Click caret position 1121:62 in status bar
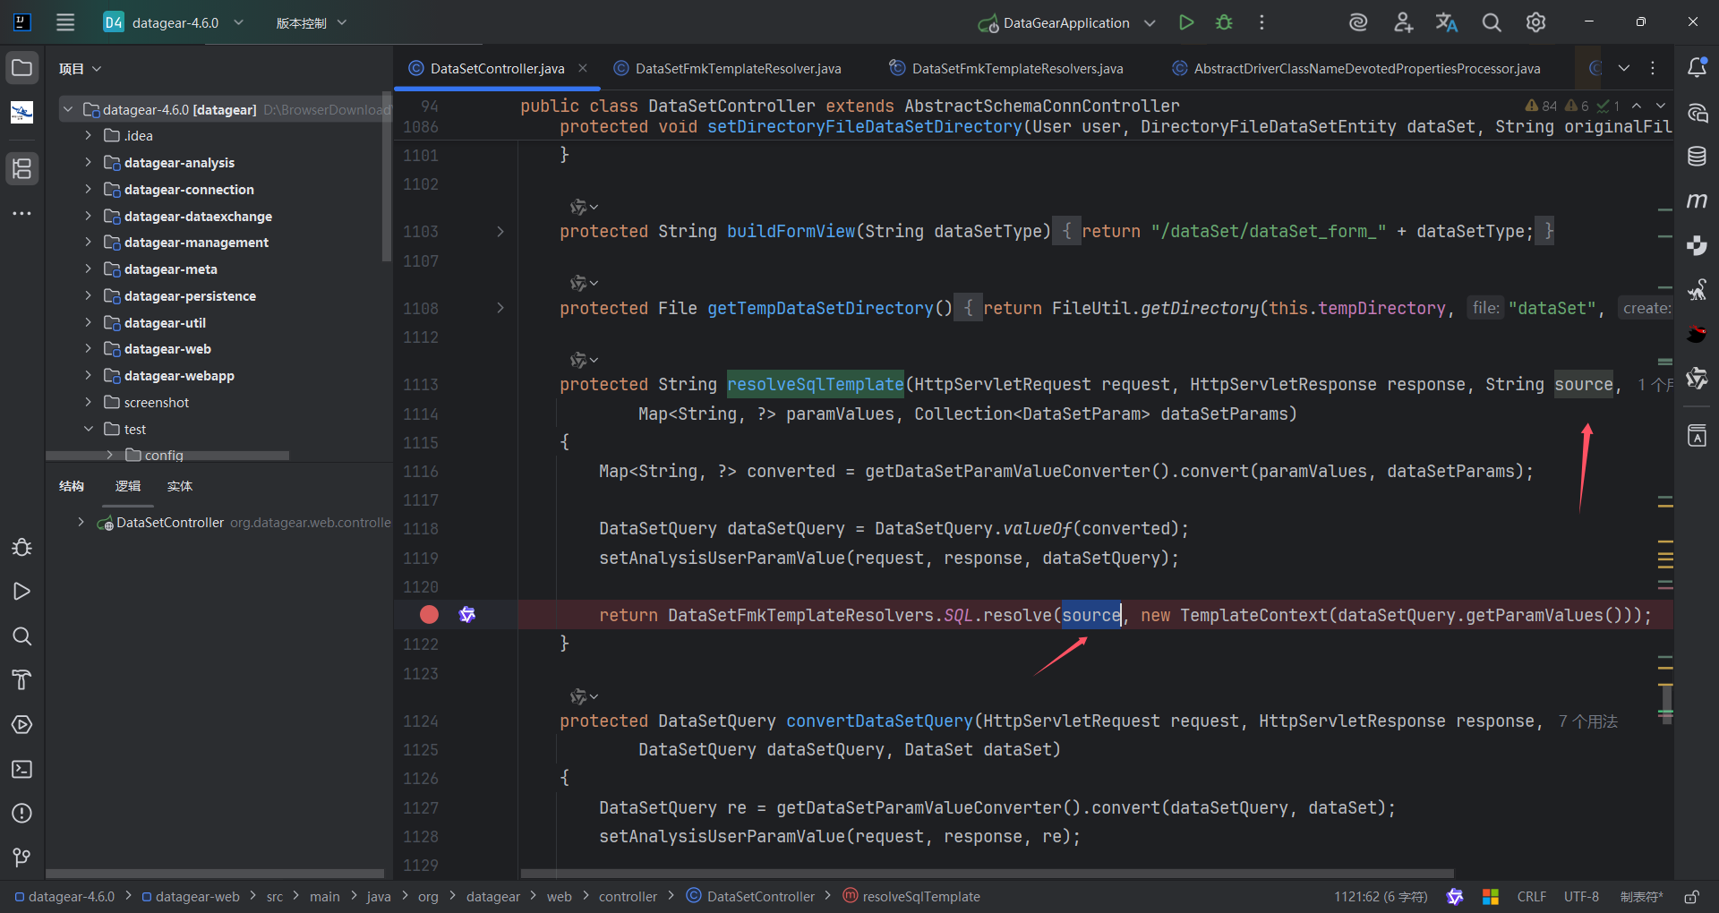The width and height of the screenshot is (1719, 913). pyautogui.click(x=1380, y=897)
